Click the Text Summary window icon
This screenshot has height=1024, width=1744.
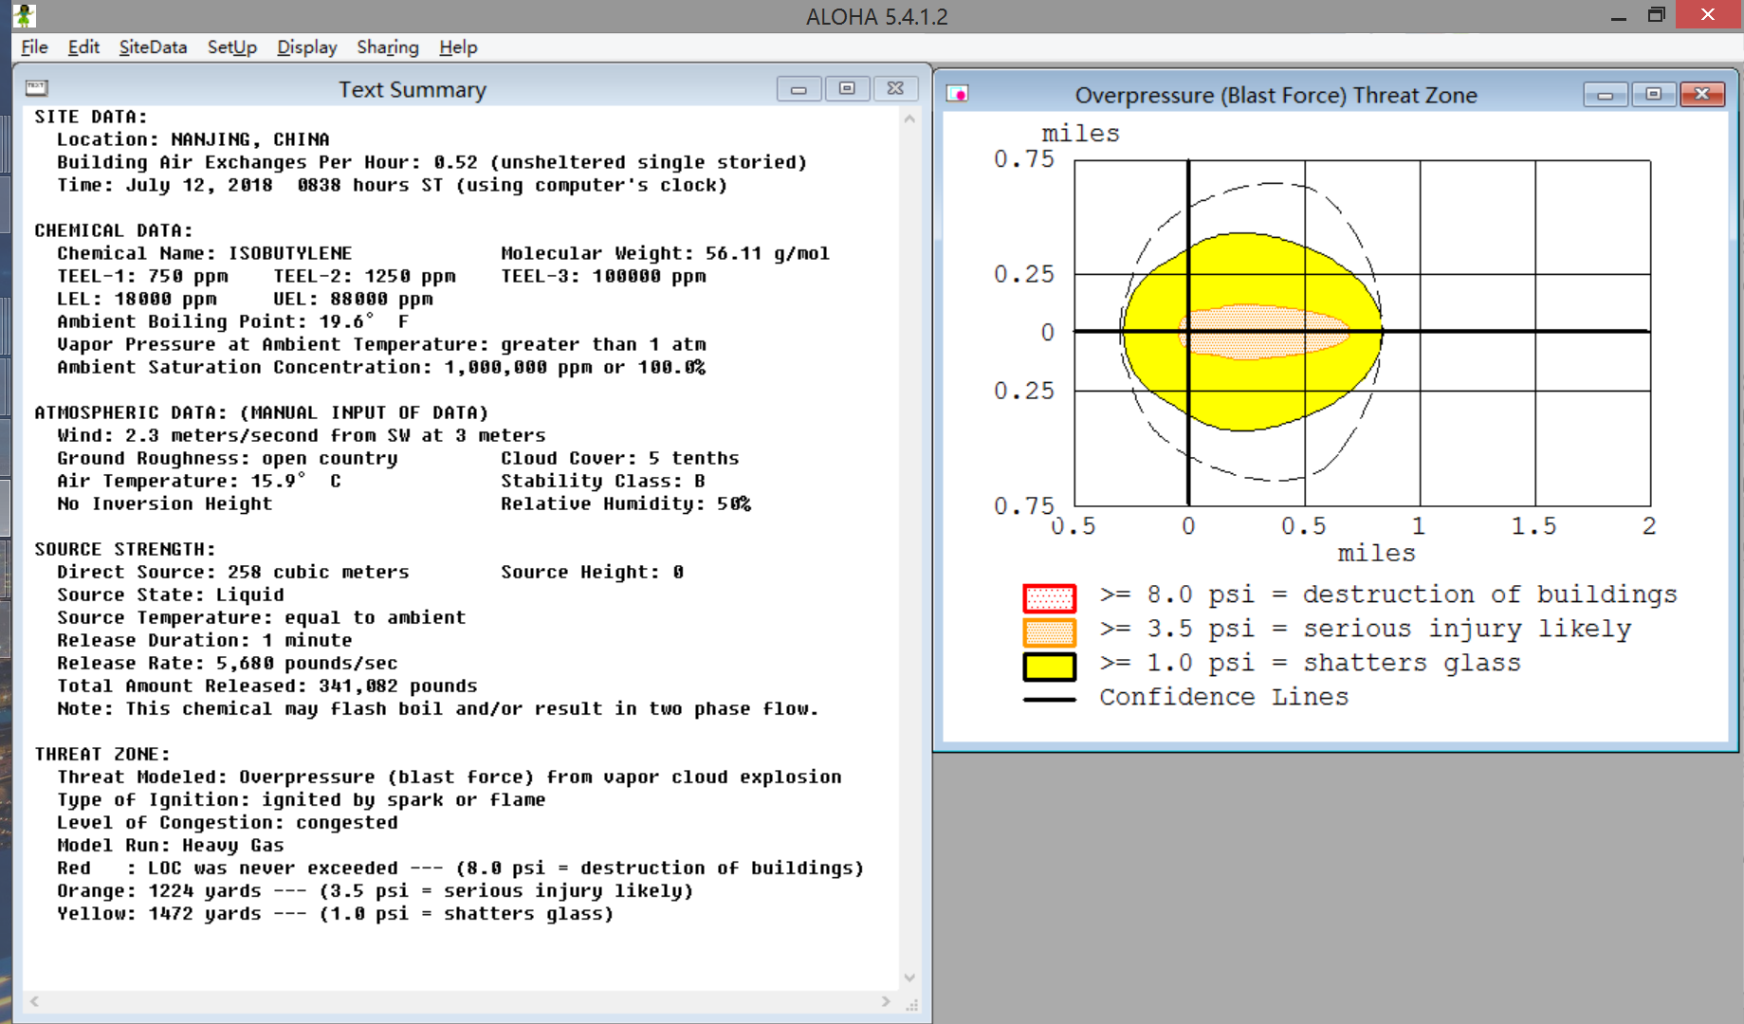pos(37,88)
